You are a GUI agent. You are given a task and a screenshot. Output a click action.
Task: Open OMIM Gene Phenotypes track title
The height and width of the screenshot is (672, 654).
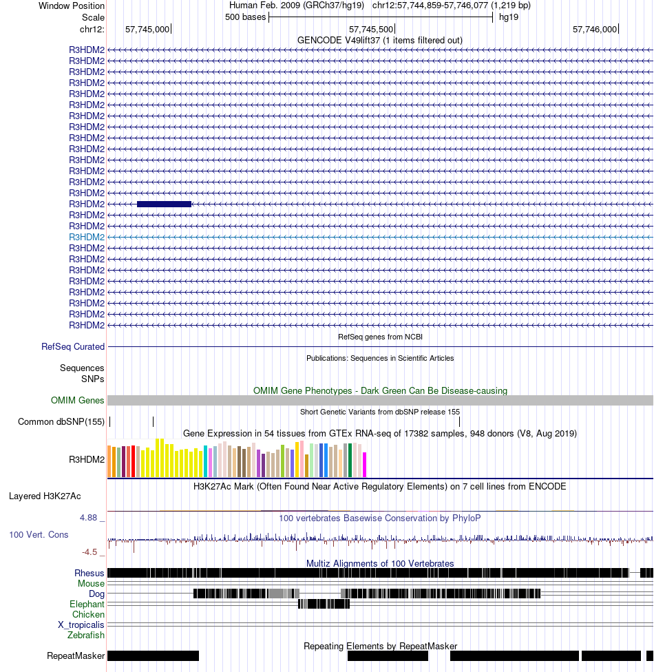coord(380,390)
